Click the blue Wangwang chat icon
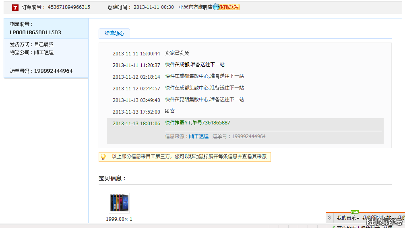This screenshot has width=405, height=228. coord(216,7)
